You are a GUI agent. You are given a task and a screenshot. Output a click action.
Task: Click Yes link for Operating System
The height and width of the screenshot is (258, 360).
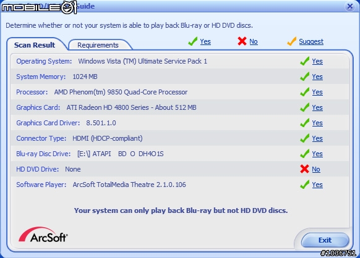(x=317, y=61)
